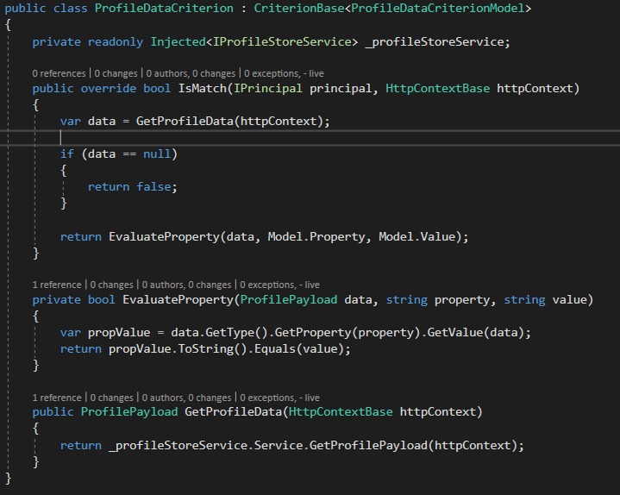Viewport: 620px width, 495px height.
Task: Click the IProfileStoreService interface name
Action: (282, 42)
